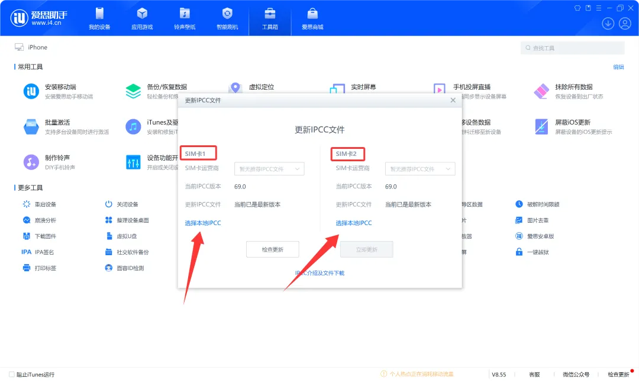Open the IPA签名 tool

(38, 252)
